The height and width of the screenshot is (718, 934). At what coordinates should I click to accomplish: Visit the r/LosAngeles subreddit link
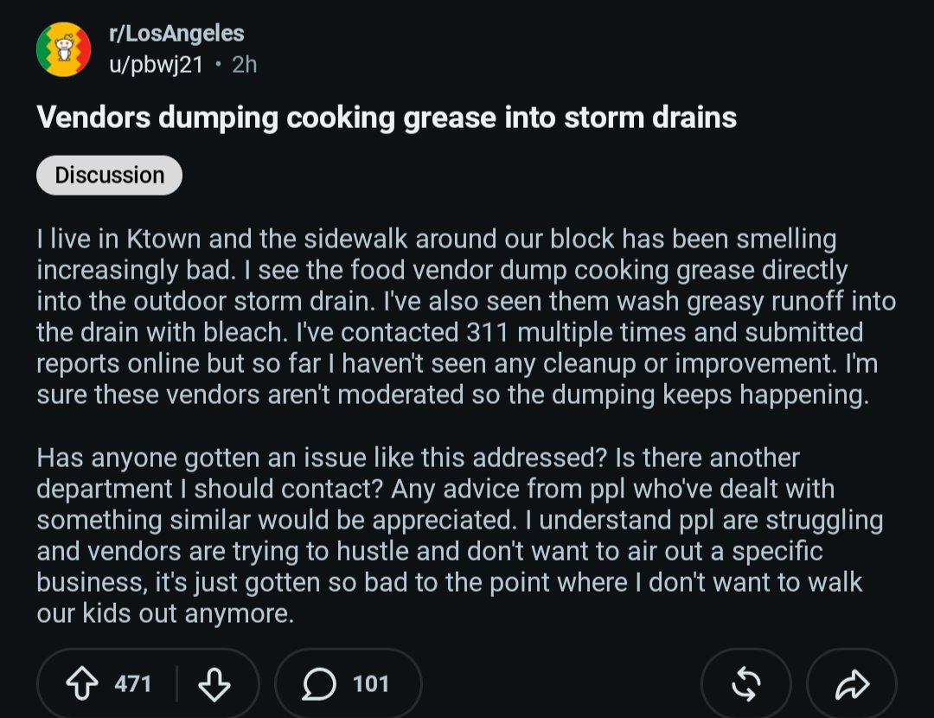pyautogui.click(x=176, y=34)
